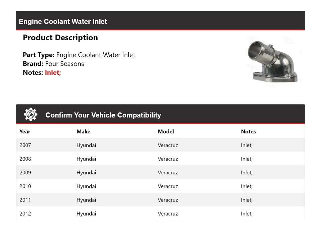
Task: Click the Make column header
Action: pyautogui.click(x=83, y=131)
